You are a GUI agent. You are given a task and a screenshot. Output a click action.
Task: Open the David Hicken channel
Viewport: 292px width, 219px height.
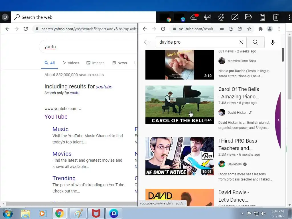click(237, 112)
